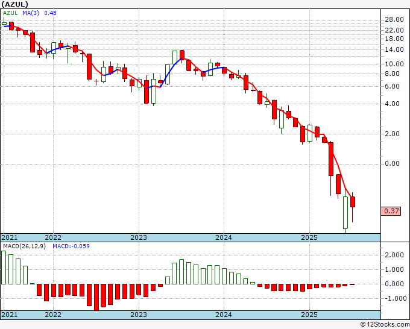
Task: Select 2024 on the price chart time axis
Action: coord(224,237)
